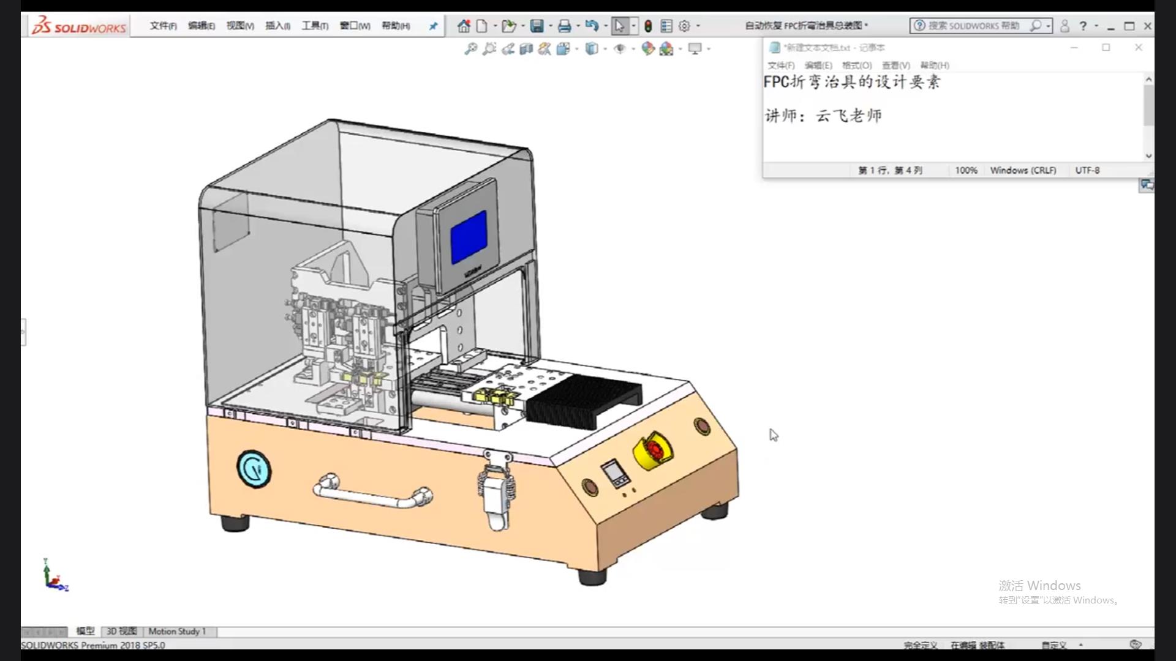
Task: Click Notepad vertical scrollbar up arrow
Action: coord(1148,80)
